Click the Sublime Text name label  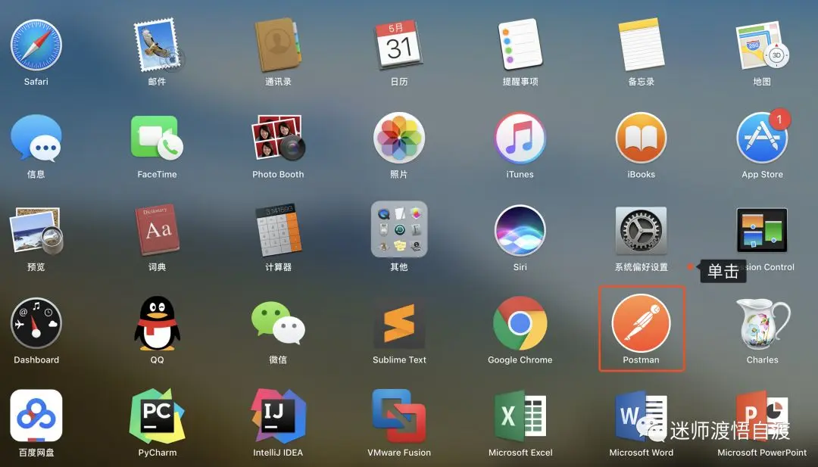399,360
